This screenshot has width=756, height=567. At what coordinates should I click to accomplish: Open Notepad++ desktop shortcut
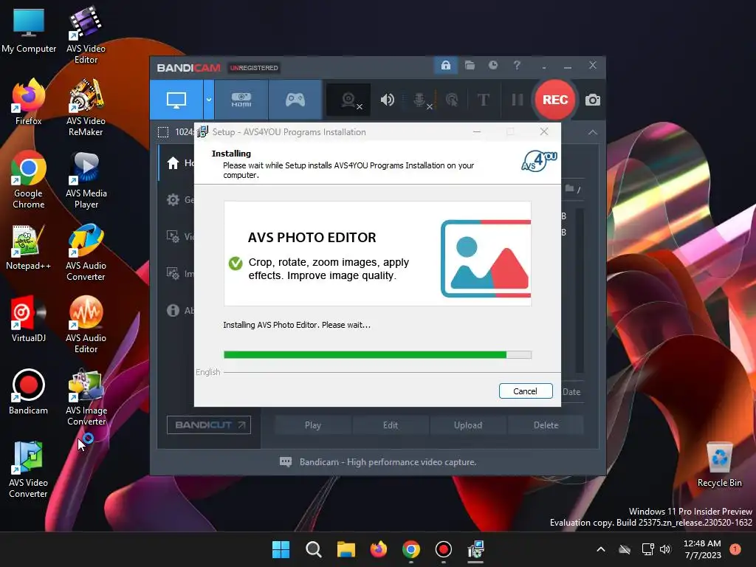(29, 248)
